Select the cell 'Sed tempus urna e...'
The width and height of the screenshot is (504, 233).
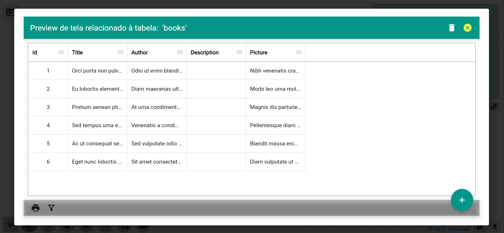coord(98,125)
